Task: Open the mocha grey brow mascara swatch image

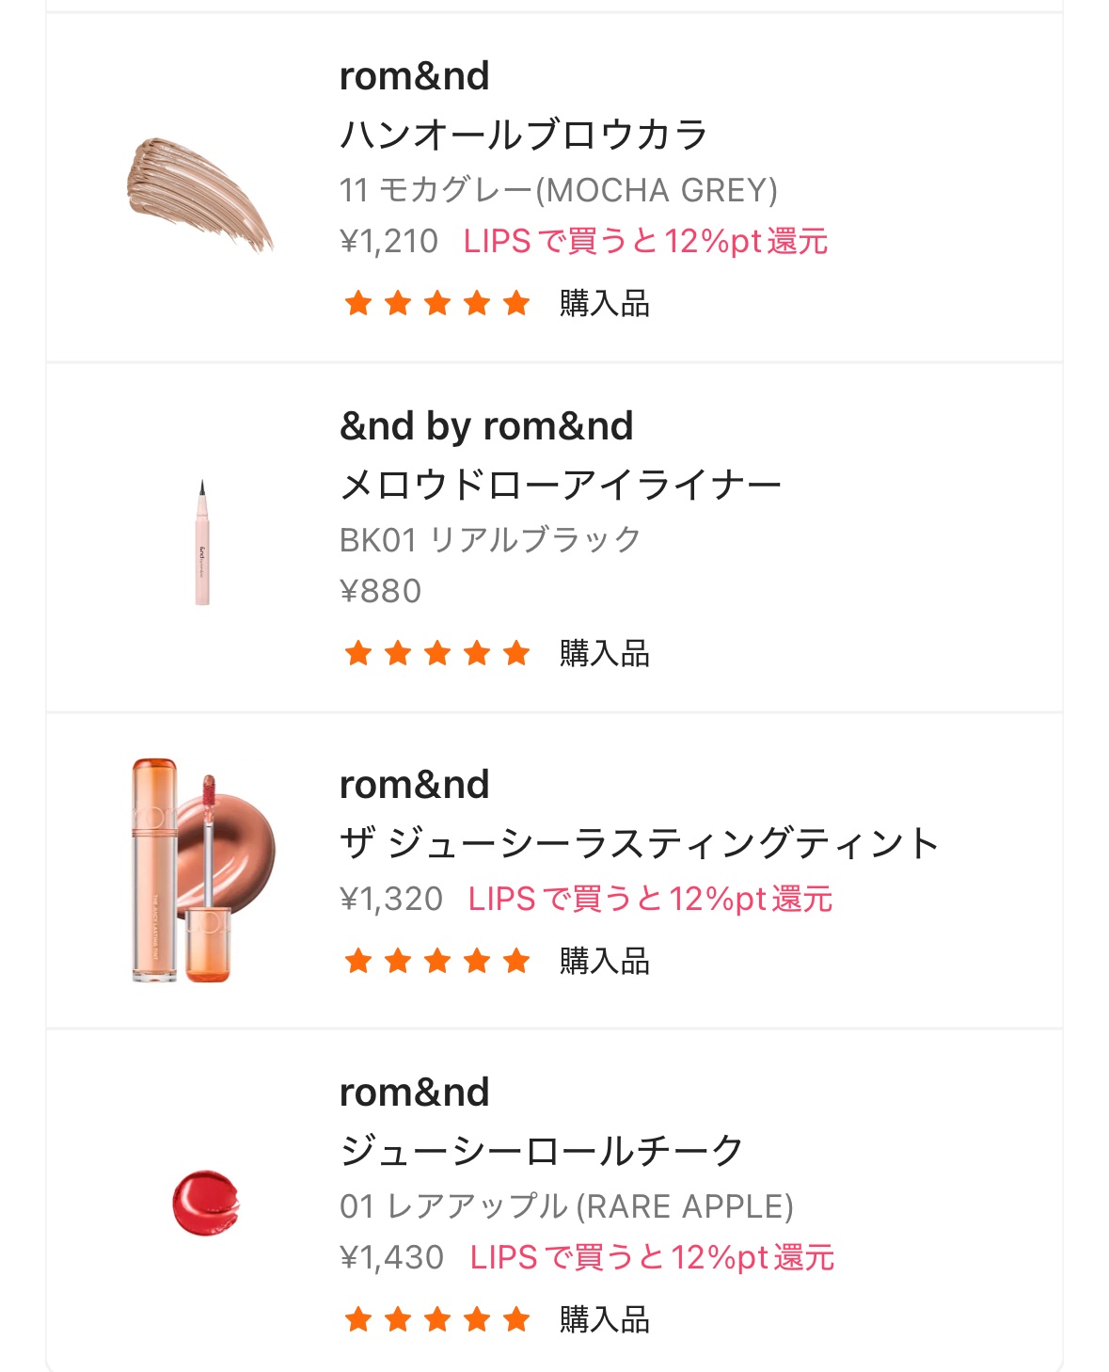Action: [x=199, y=194]
